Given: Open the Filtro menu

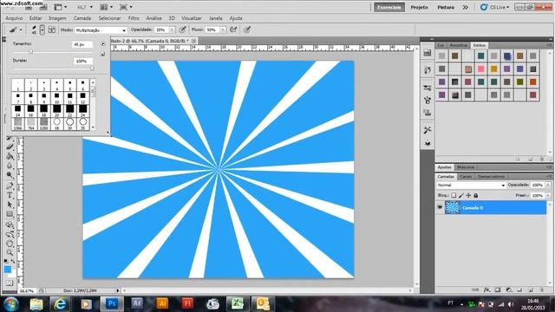Looking at the screenshot, I should click(134, 18).
